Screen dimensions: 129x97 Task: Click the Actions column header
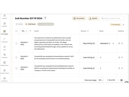tap(121, 31)
